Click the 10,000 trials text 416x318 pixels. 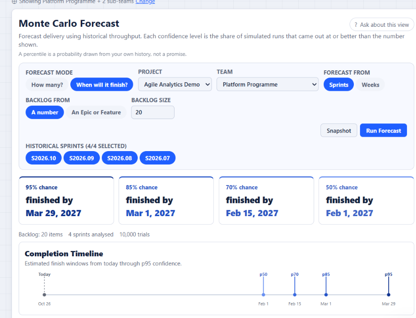coord(134,234)
